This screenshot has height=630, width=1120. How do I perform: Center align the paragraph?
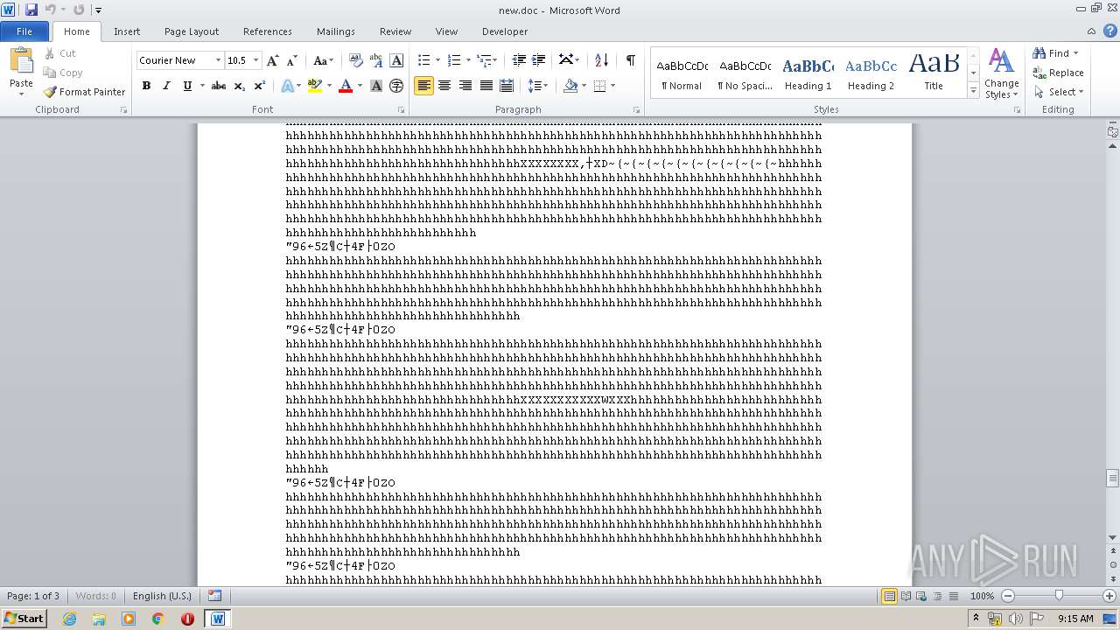(x=444, y=86)
